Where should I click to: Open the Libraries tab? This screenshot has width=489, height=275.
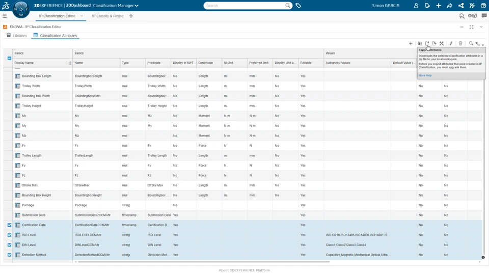pyautogui.click(x=17, y=36)
